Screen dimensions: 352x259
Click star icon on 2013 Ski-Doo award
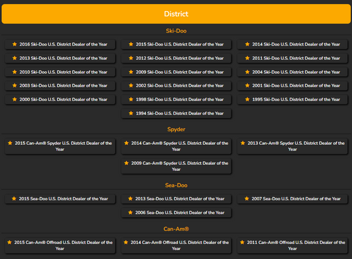point(14,58)
